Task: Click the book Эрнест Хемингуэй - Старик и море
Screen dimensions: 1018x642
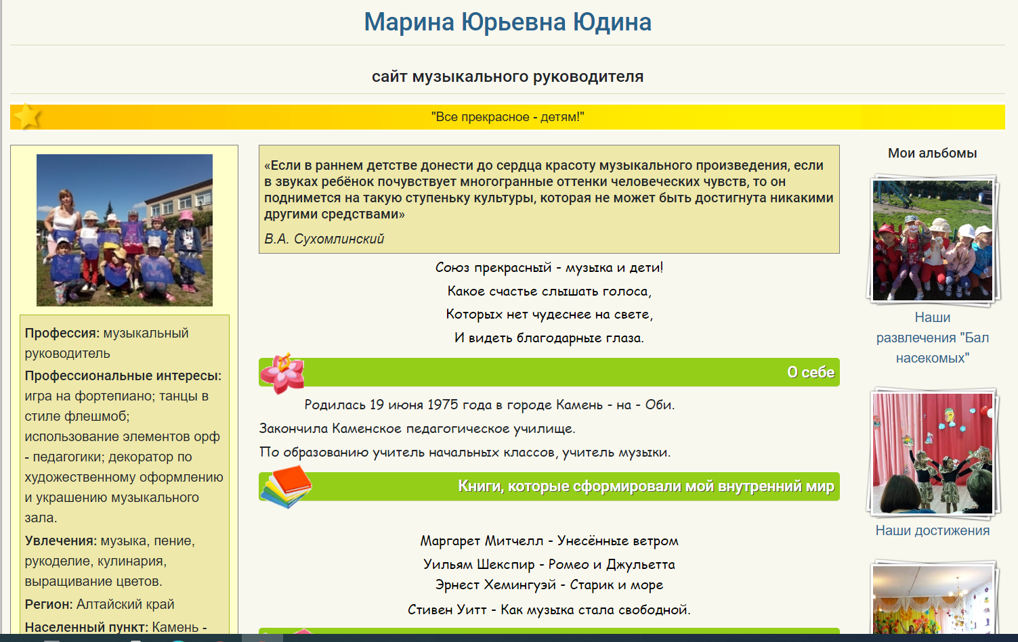Action: point(549,584)
